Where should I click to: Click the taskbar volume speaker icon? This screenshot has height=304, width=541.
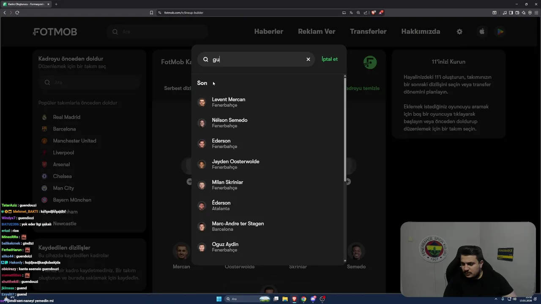514,299
